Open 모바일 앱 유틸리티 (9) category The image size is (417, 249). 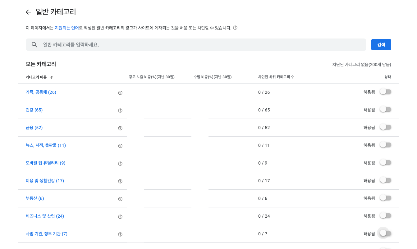(x=45, y=163)
